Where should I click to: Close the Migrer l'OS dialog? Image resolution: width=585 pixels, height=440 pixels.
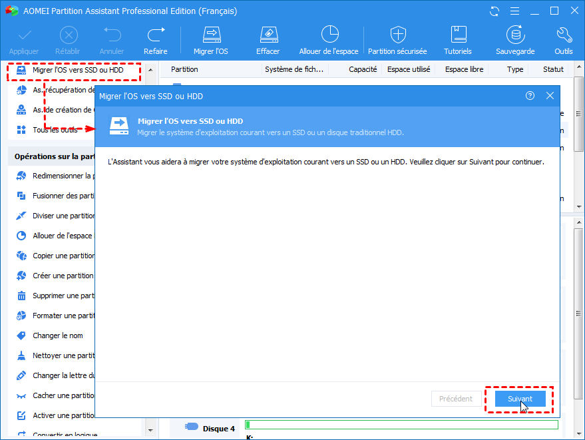tap(550, 96)
